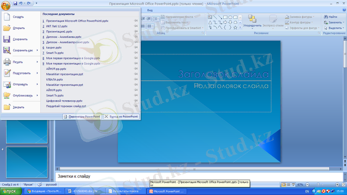
Task: Click the zoom-in plus icon
Action: [x=337, y=185]
